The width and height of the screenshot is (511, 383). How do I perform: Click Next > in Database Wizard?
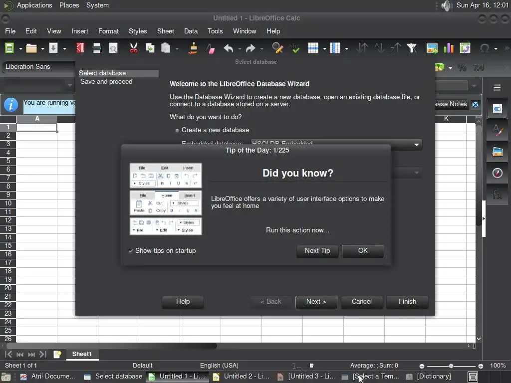click(316, 302)
